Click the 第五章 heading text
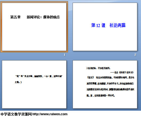 [15, 17]
